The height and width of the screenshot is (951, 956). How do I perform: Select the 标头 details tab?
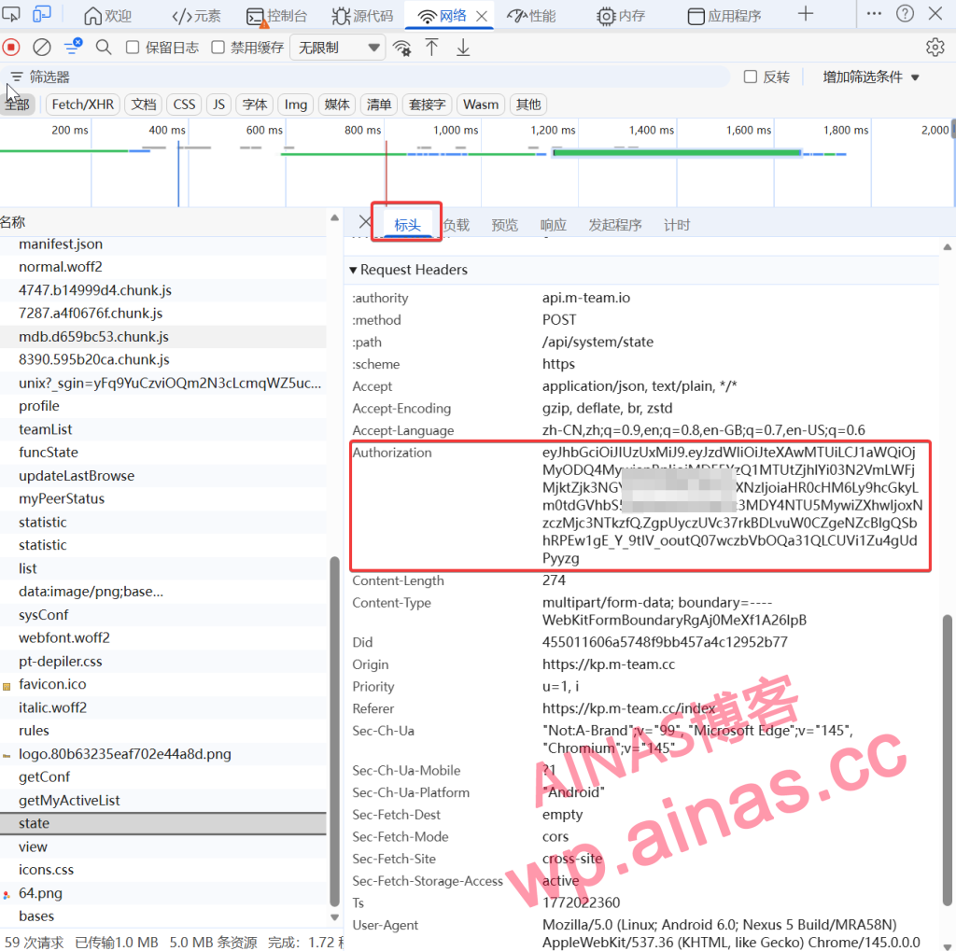407,224
